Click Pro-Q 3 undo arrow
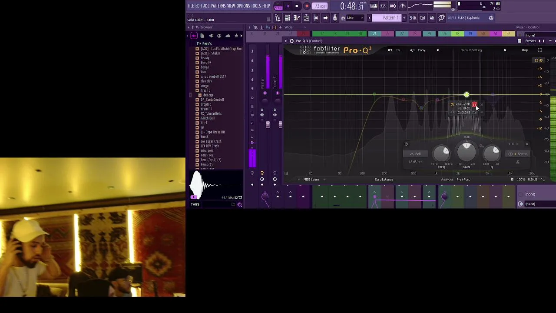556x313 pixels. coord(390,50)
